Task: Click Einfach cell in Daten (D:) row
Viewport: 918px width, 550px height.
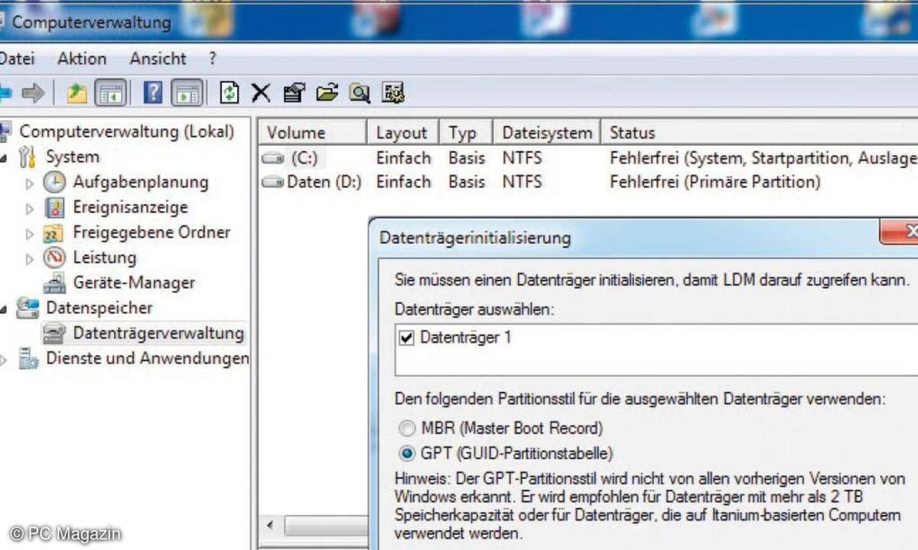Action: point(404,183)
